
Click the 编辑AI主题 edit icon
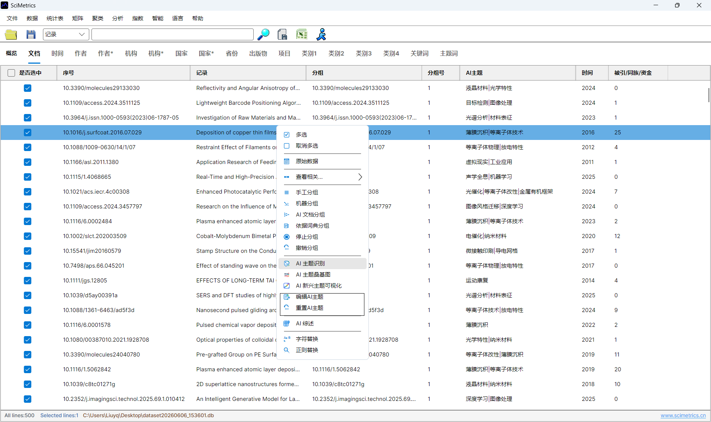(x=287, y=297)
